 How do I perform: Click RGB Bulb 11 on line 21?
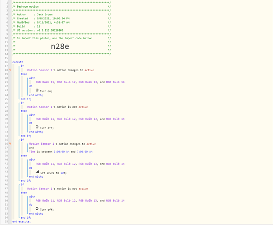pos(45,82)
